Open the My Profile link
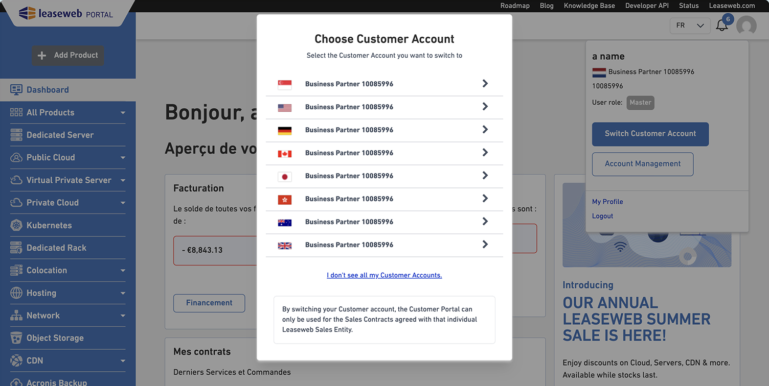 (607, 202)
